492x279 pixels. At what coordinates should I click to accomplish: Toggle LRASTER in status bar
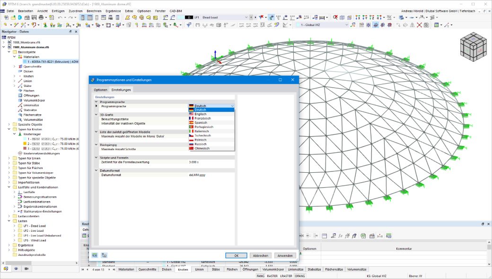click(x=286, y=276)
